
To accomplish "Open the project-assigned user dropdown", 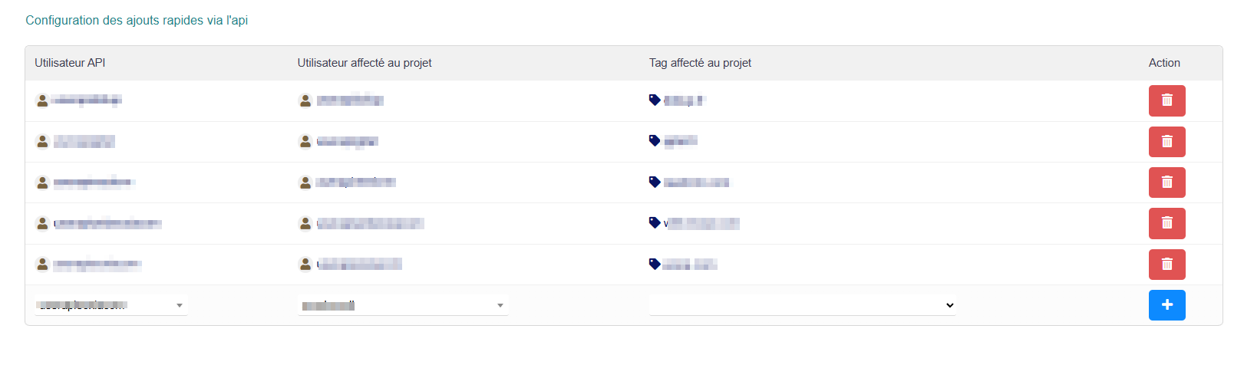I will coord(403,305).
